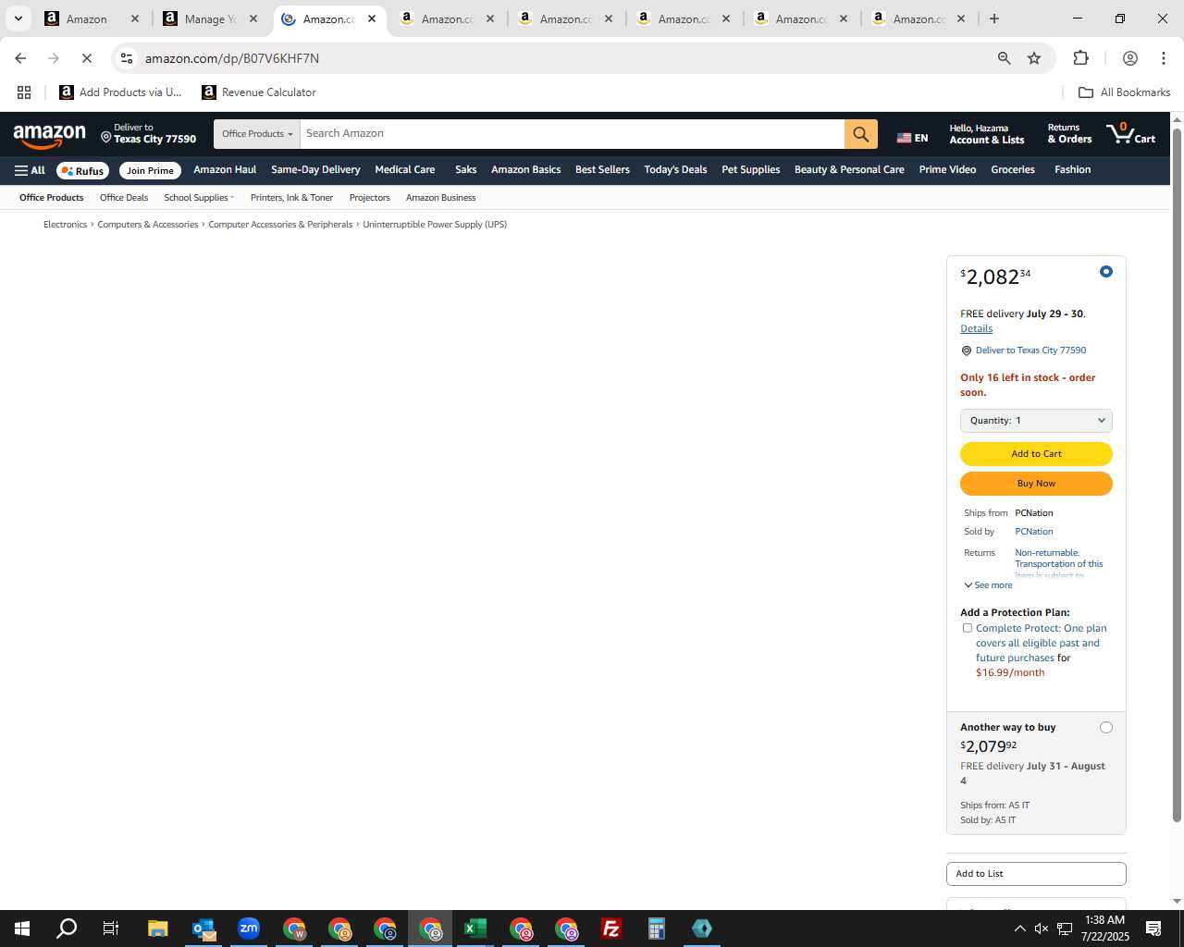Toggle the muted volume tray icon
1184x947 pixels.
1042,929
